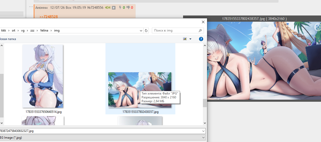The height and width of the screenshot is (142, 321).
Task: Click the green 404 link in post header
Action: [108, 7]
